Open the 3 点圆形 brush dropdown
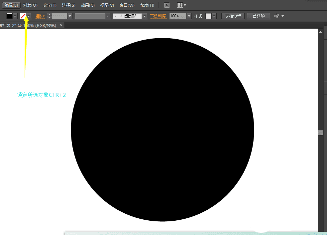This screenshot has width=327, height=235. point(145,16)
